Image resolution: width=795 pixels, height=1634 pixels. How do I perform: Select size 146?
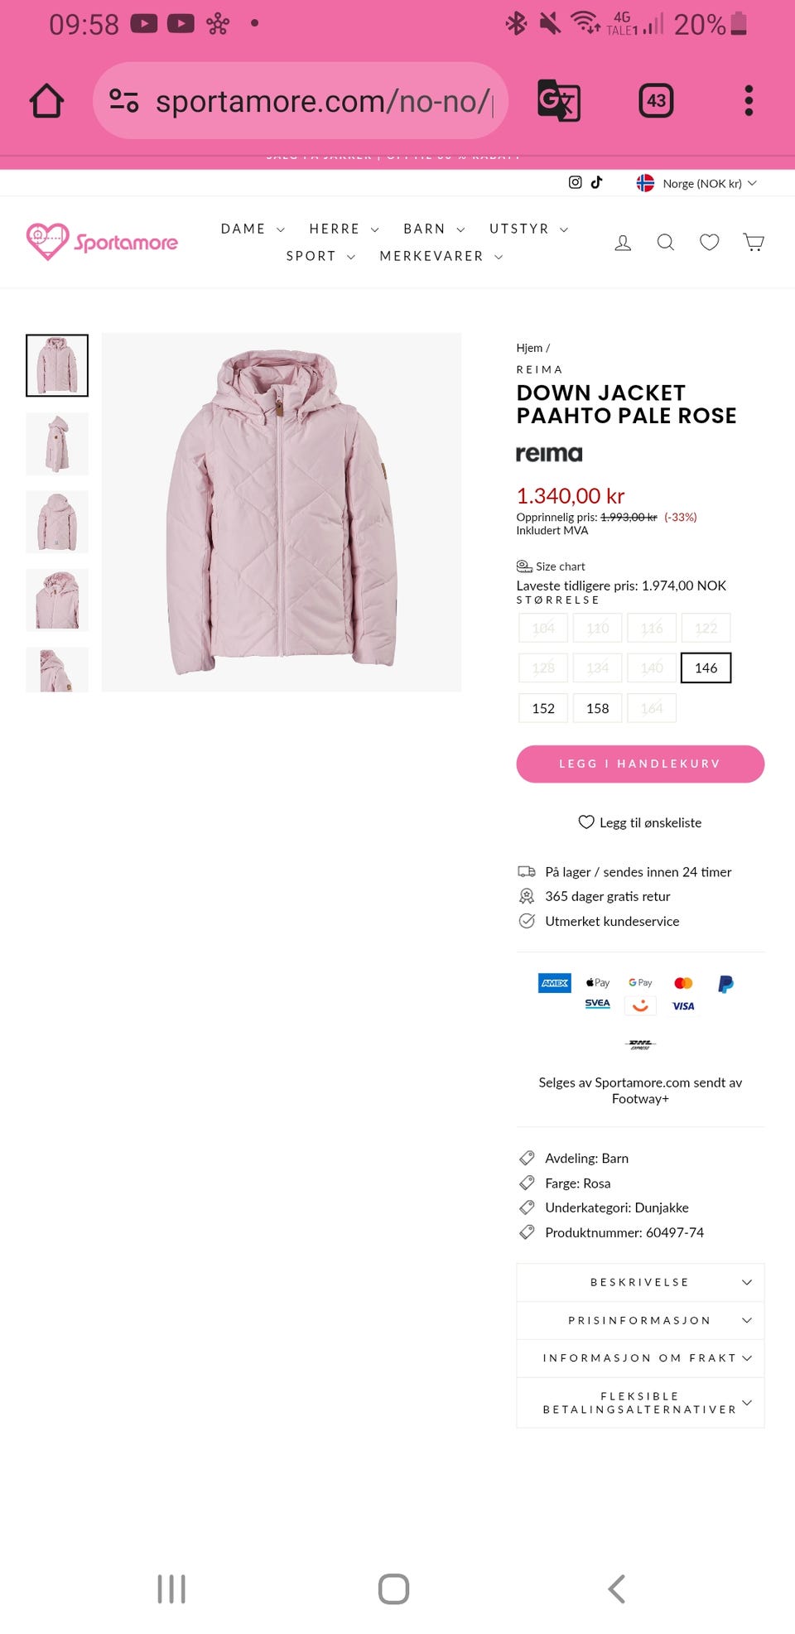pyautogui.click(x=706, y=668)
